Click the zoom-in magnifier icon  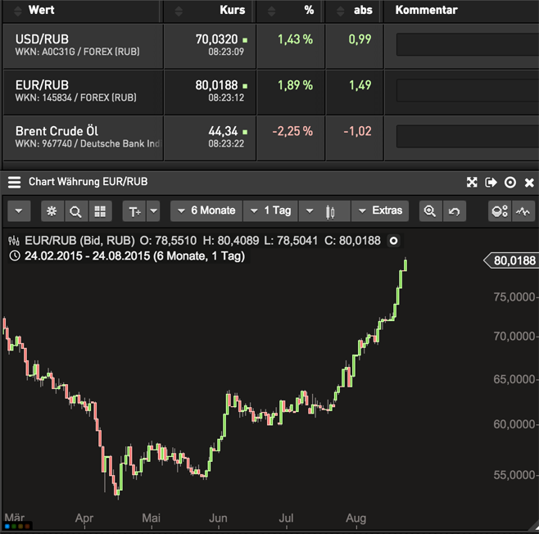[430, 211]
